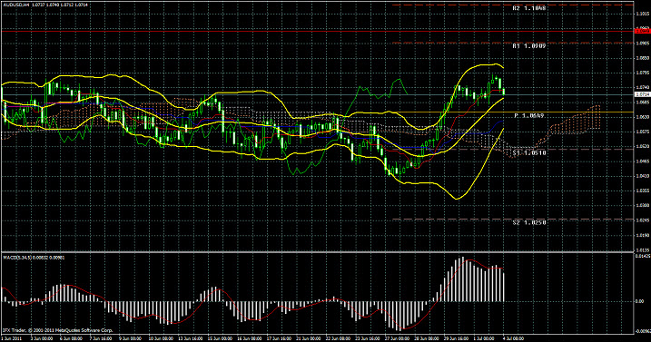Click the solid red horizontal level line
651x342 pixels.
click(x=318, y=31)
